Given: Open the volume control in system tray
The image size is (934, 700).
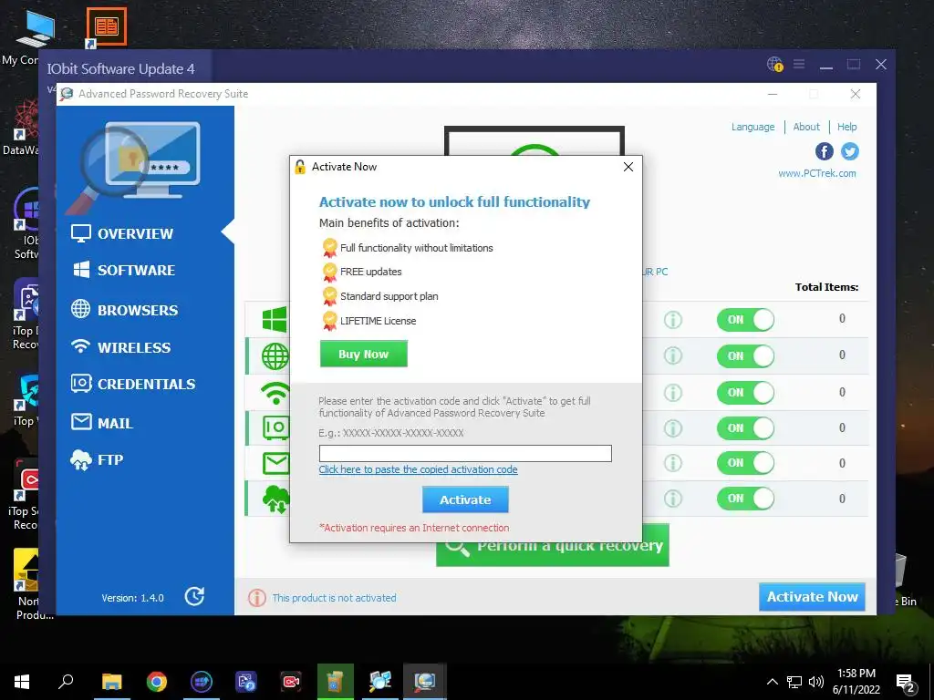Looking at the screenshot, I should click(816, 682).
